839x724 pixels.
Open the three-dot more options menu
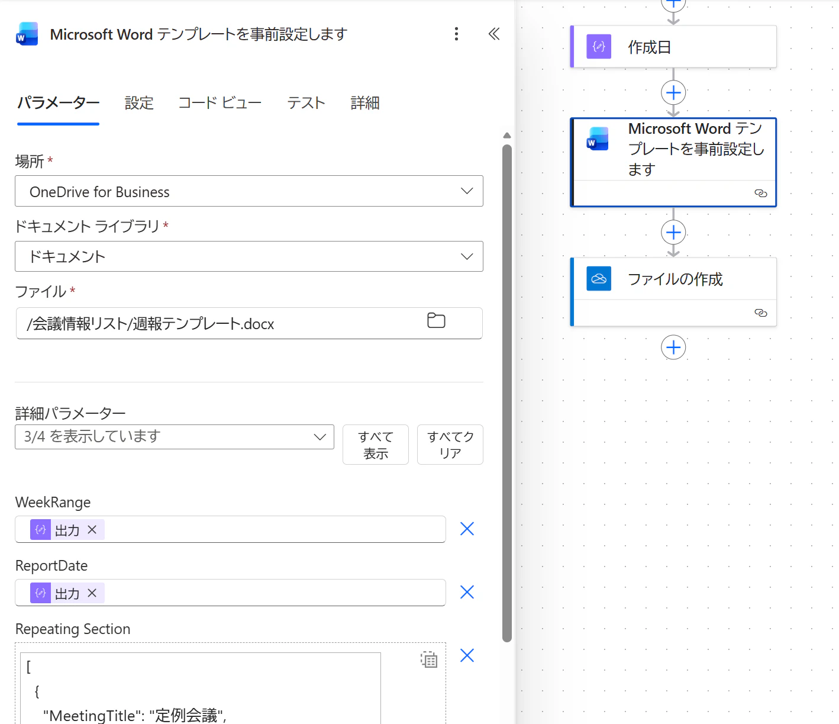tap(456, 34)
